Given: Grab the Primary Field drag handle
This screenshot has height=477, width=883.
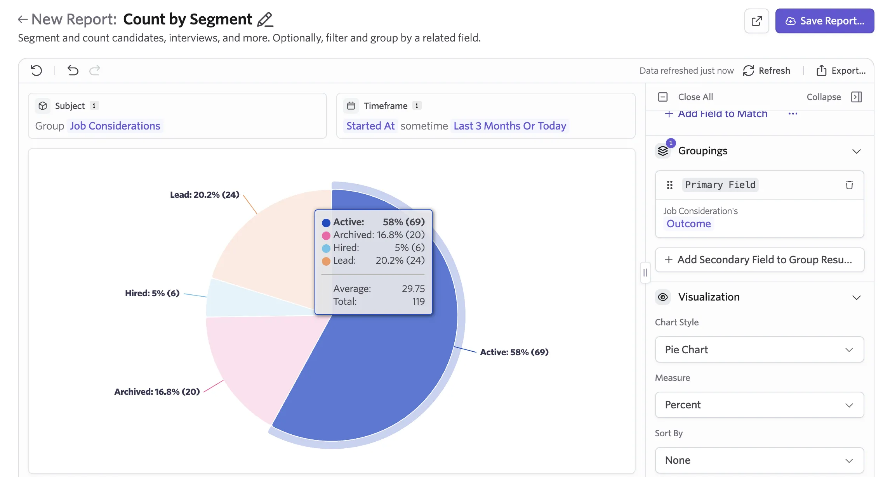Looking at the screenshot, I should pyautogui.click(x=669, y=185).
